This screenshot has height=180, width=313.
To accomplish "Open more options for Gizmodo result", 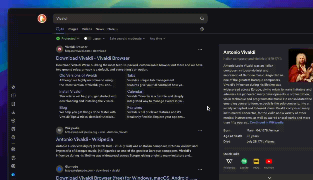I will click(200, 169).
